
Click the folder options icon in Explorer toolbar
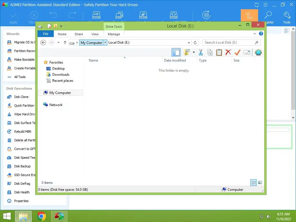point(187,52)
